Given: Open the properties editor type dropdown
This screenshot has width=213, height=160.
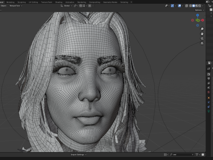Looking at the screenshot, I should pyautogui.click(x=210, y=63).
